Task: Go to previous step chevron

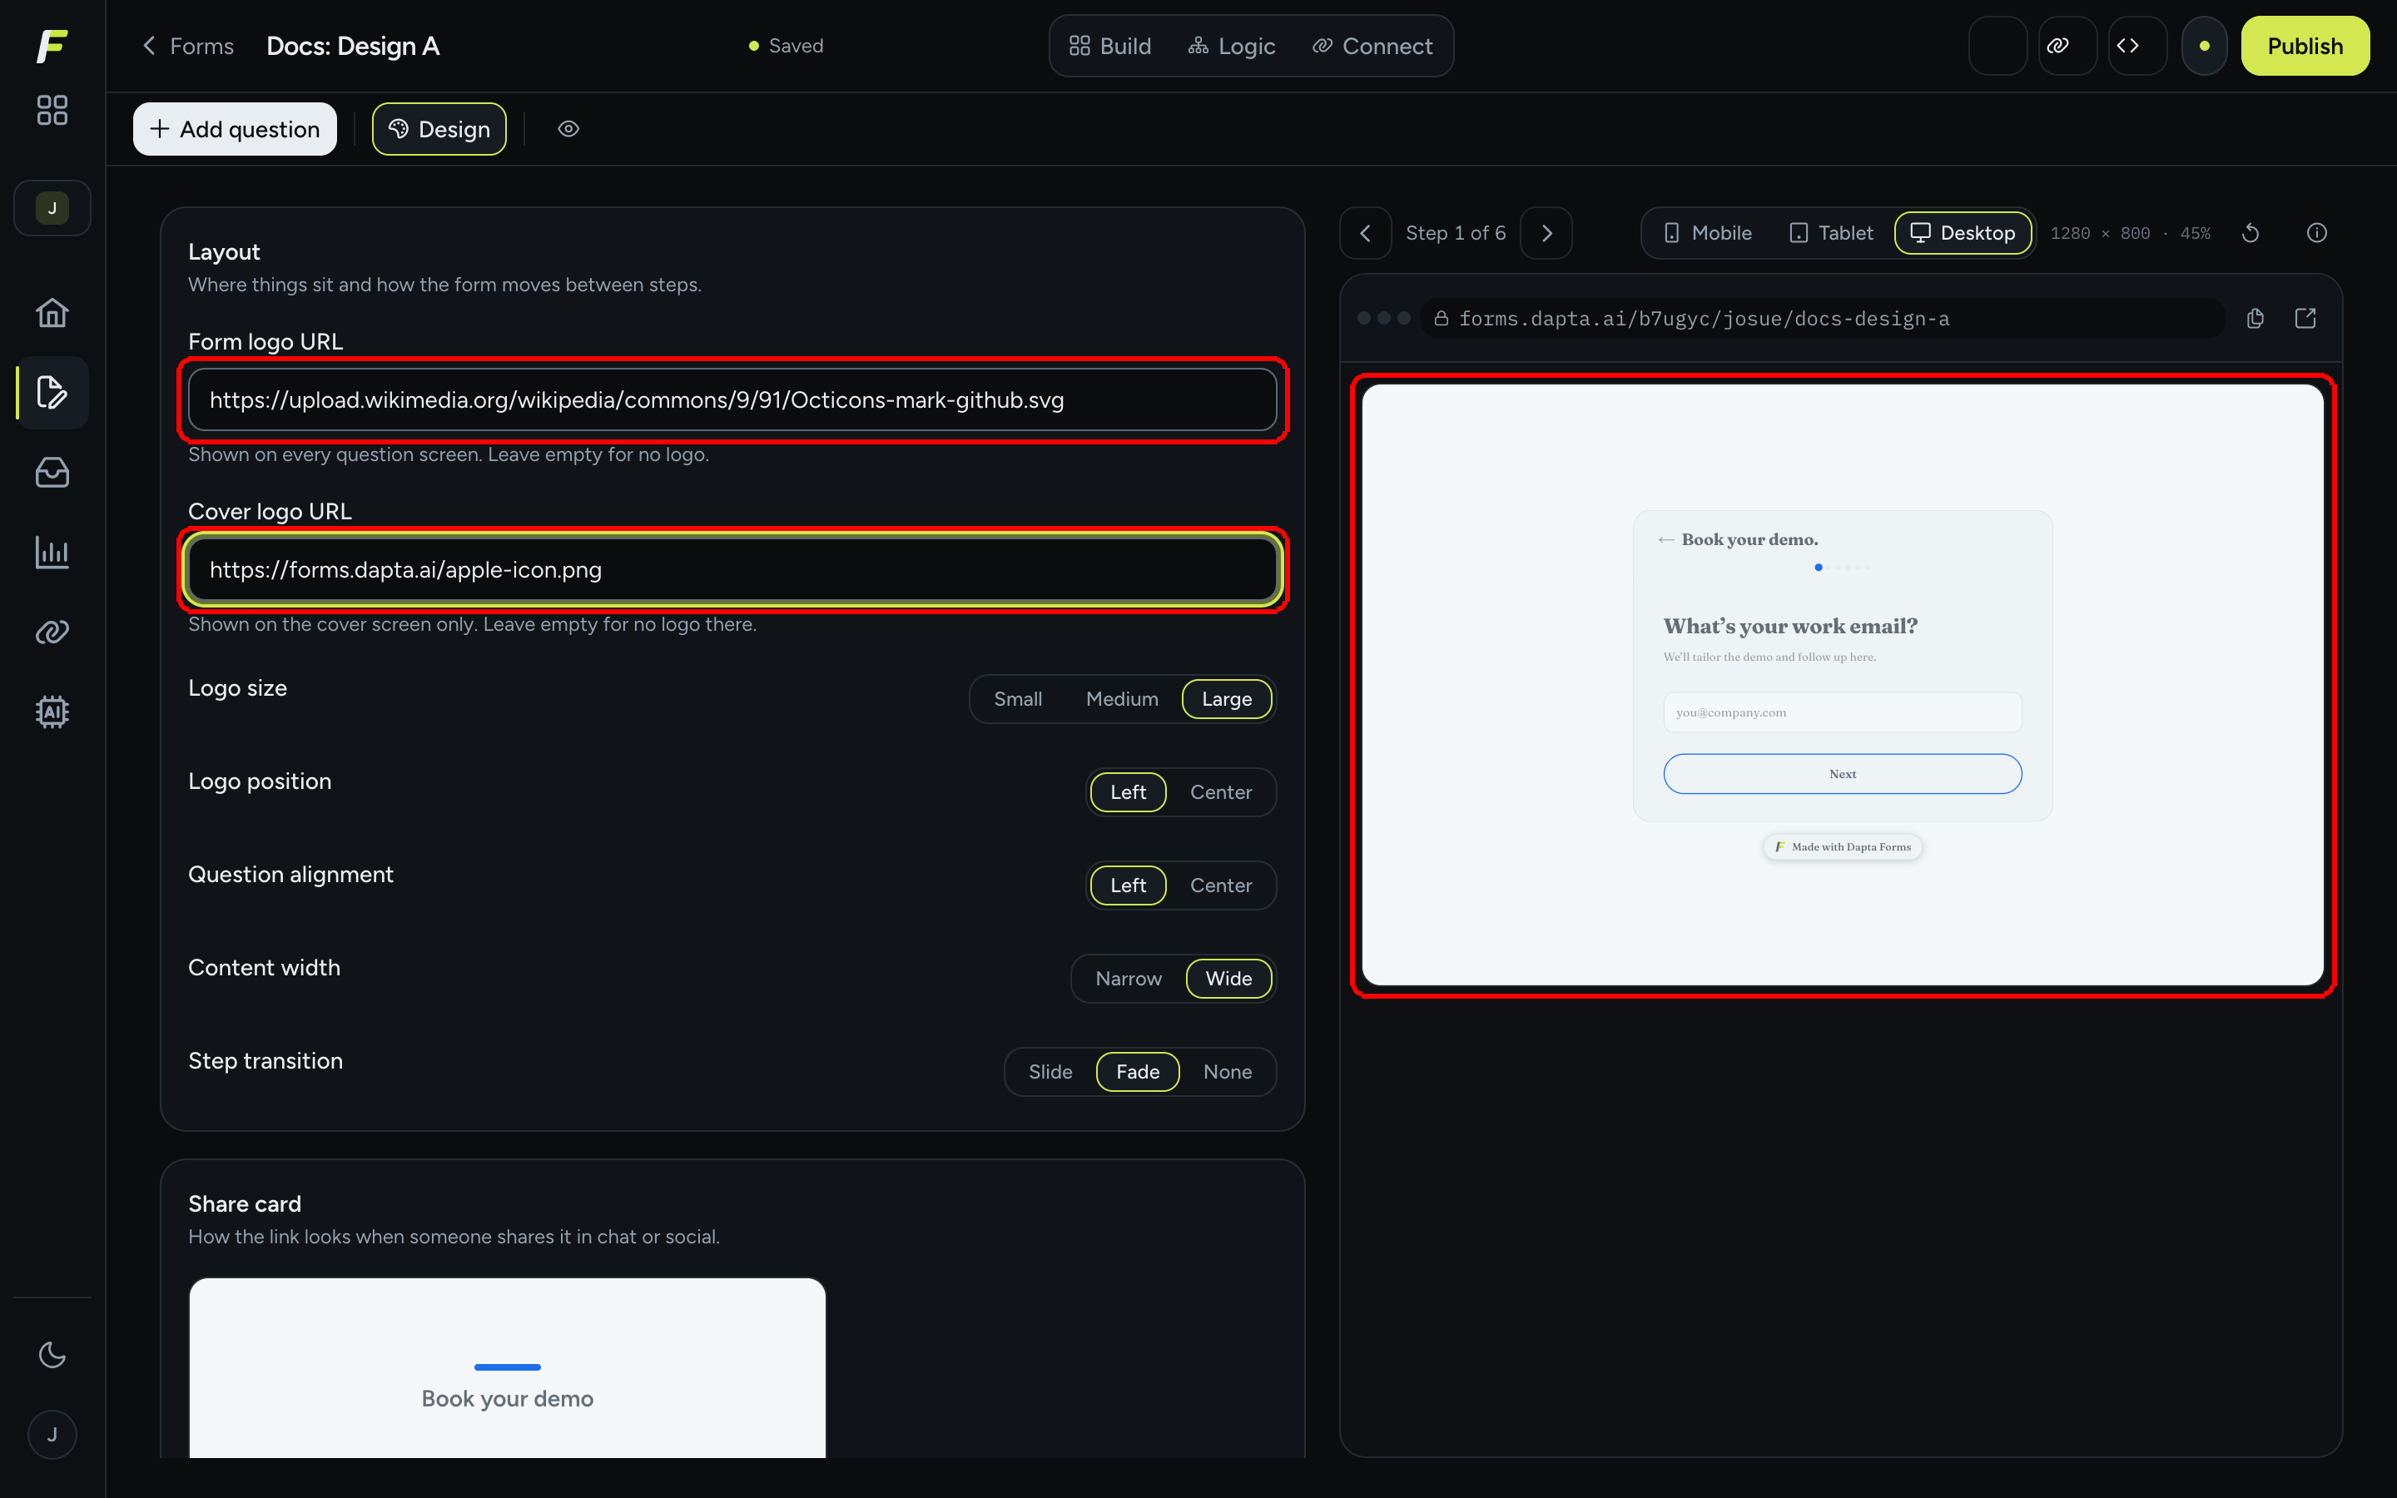Action: tap(1366, 233)
